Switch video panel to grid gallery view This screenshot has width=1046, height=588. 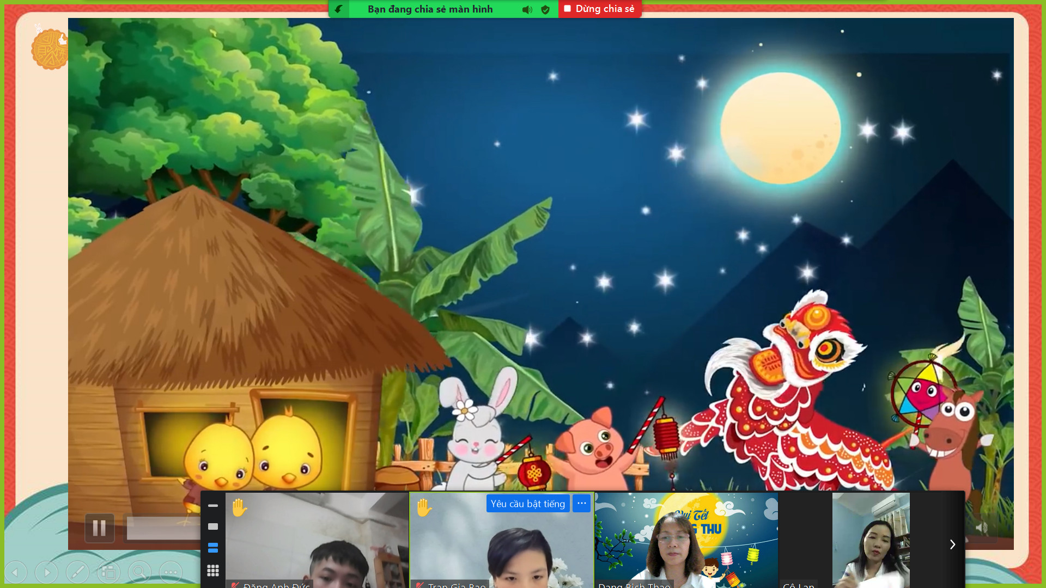(x=213, y=570)
